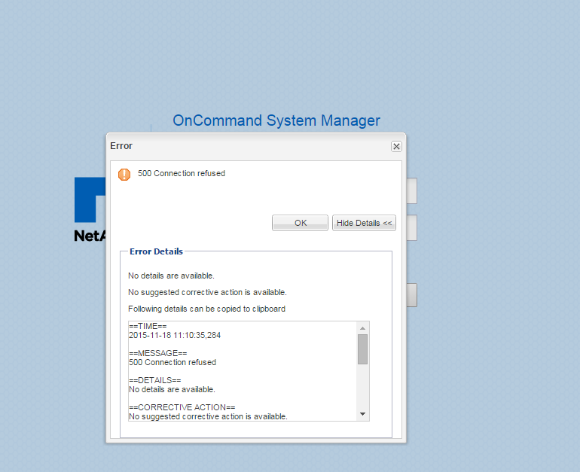Click the NetApp logo behind the dialog
This screenshot has height=472, width=580.
(x=89, y=211)
